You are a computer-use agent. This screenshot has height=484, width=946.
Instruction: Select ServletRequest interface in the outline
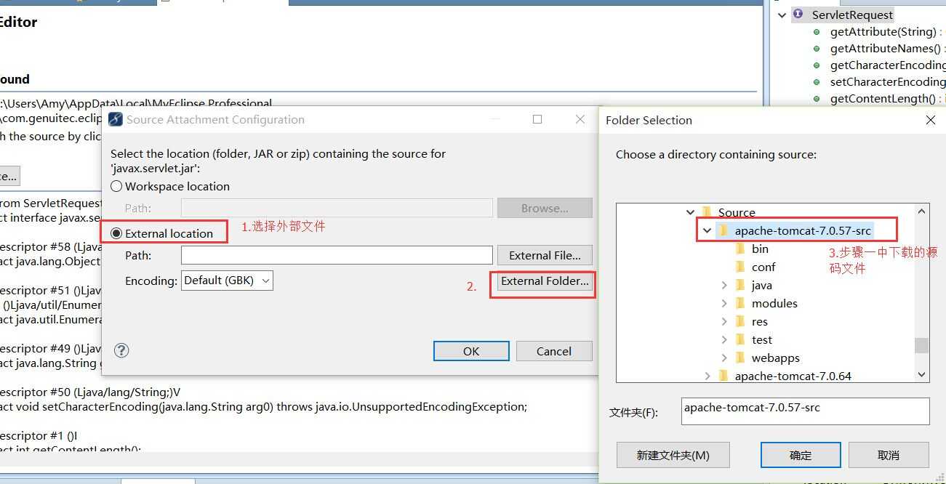(x=852, y=15)
